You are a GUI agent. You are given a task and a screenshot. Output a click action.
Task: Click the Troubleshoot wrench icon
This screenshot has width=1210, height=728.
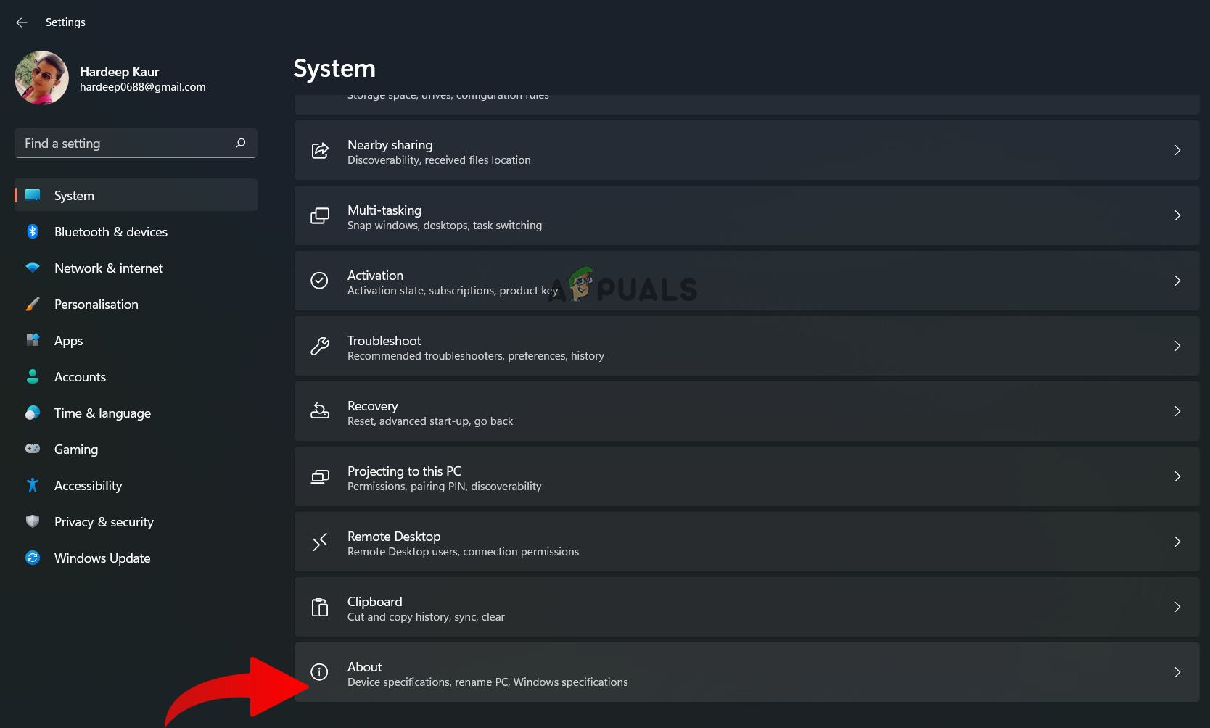pos(320,346)
